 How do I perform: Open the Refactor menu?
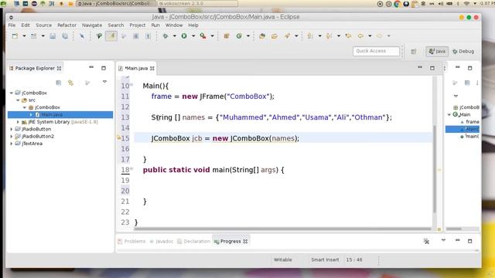pos(67,25)
